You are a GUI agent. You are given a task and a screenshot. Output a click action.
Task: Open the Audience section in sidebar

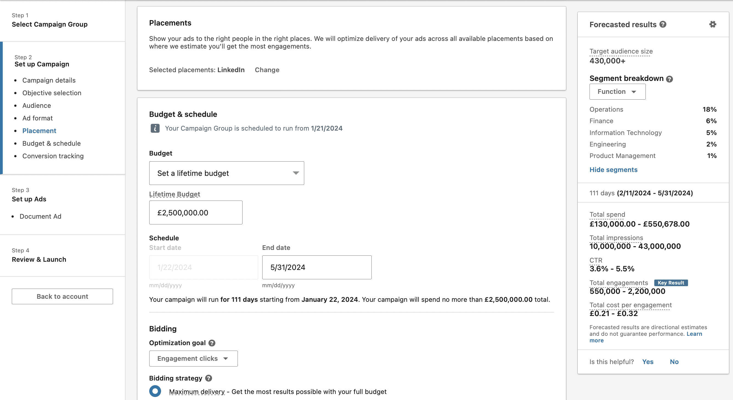tap(37, 106)
